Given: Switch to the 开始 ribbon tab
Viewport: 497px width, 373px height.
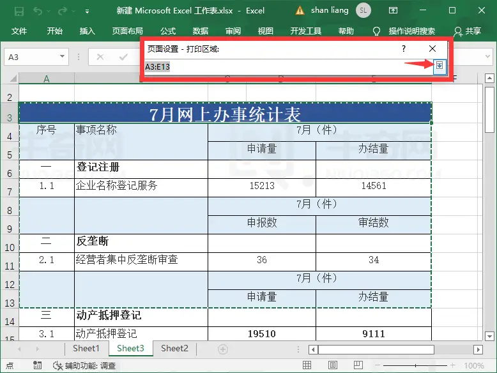Looking at the screenshot, I should coord(54,31).
